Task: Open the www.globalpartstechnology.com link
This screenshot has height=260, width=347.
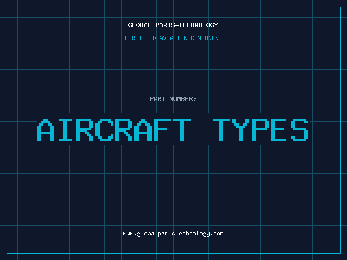Action: [x=173, y=234]
